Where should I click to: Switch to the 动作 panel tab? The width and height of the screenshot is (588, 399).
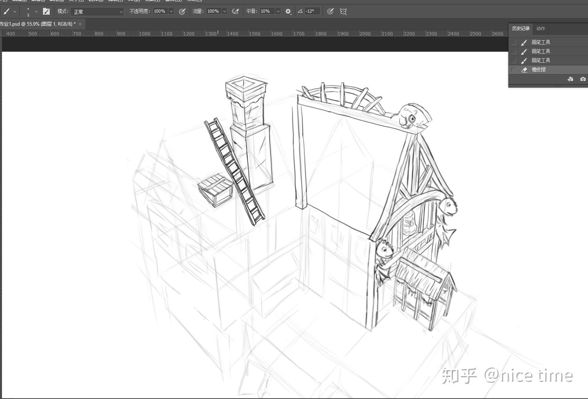[541, 29]
